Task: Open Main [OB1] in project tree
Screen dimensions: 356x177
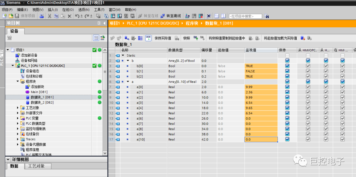Action: [x=39, y=92]
